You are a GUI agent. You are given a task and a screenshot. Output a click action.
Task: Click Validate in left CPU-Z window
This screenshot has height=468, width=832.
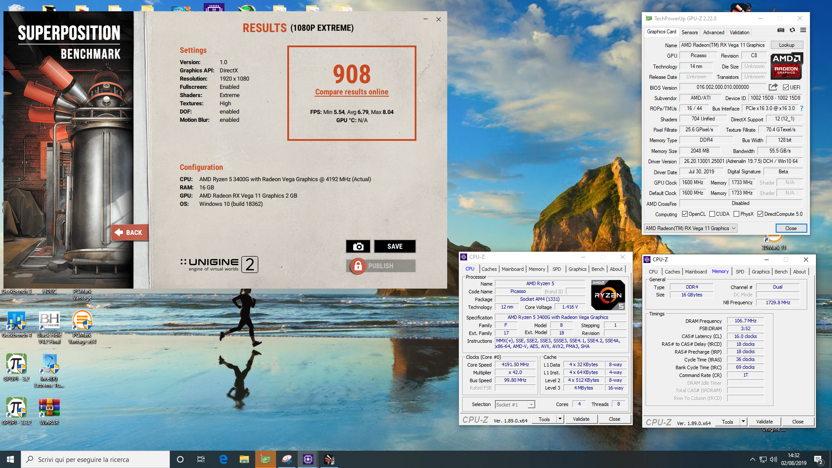[x=581, y=419]
